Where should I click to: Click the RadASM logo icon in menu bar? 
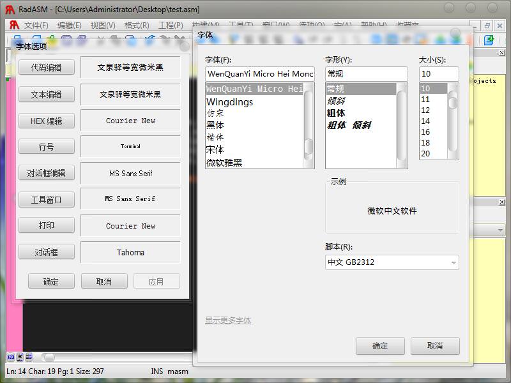[x=14, y=25]
